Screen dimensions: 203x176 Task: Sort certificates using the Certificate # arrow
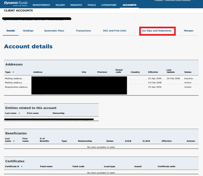22,166
